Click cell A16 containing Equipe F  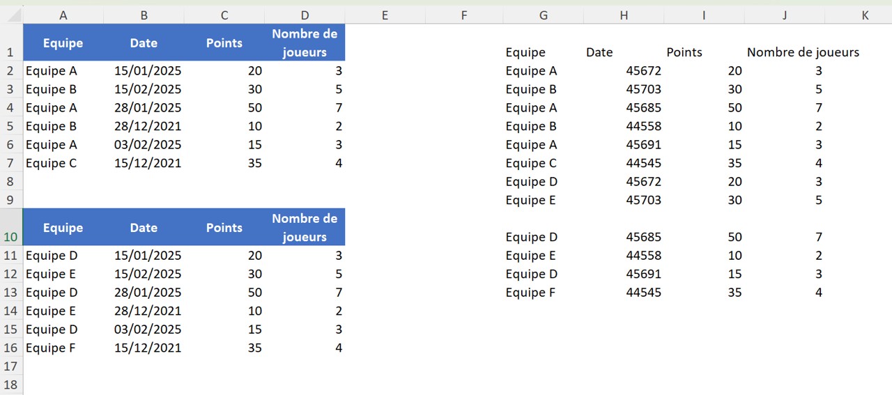[63, 348]
